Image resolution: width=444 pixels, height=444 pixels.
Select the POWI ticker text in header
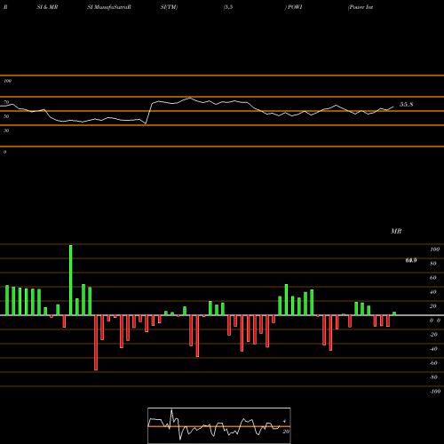tap(295, 7)
